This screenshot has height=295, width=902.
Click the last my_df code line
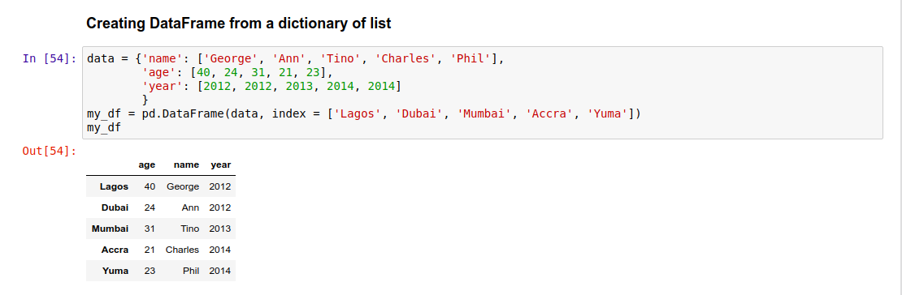click(104, 127)
